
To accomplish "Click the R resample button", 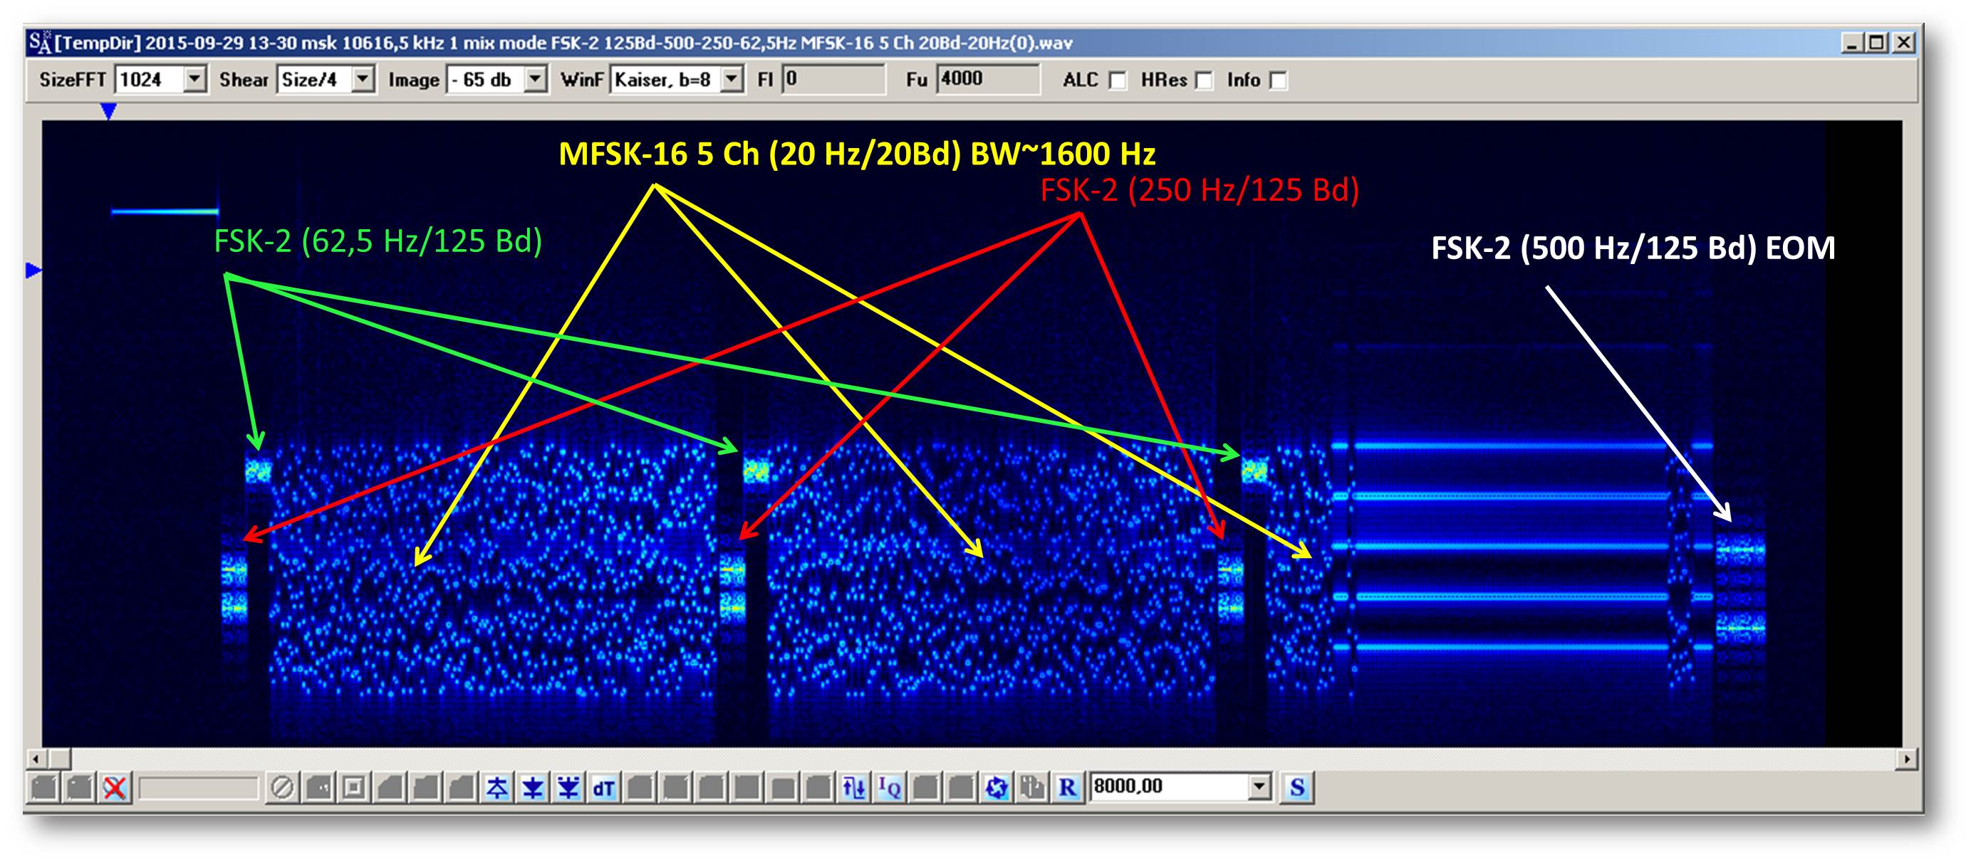I will (x=1067, y=787).
